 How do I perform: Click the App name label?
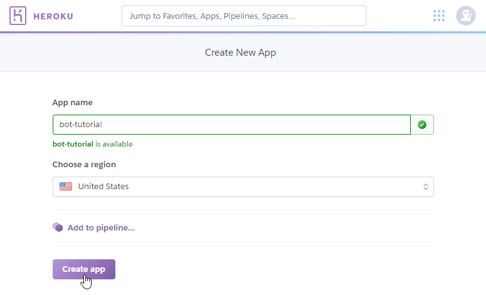(x=73, y=103)
